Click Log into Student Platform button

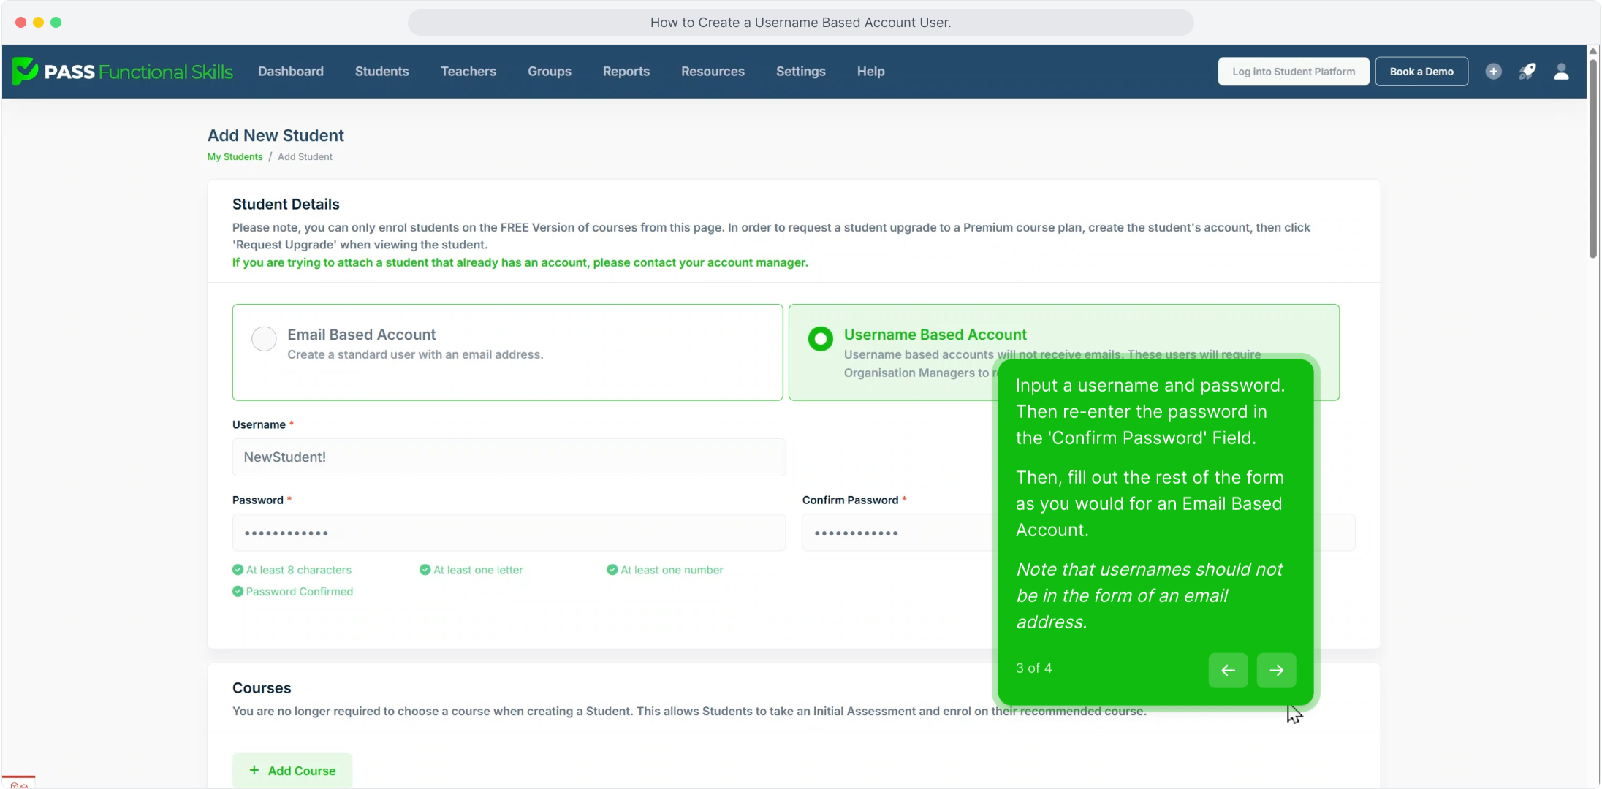1293,72
